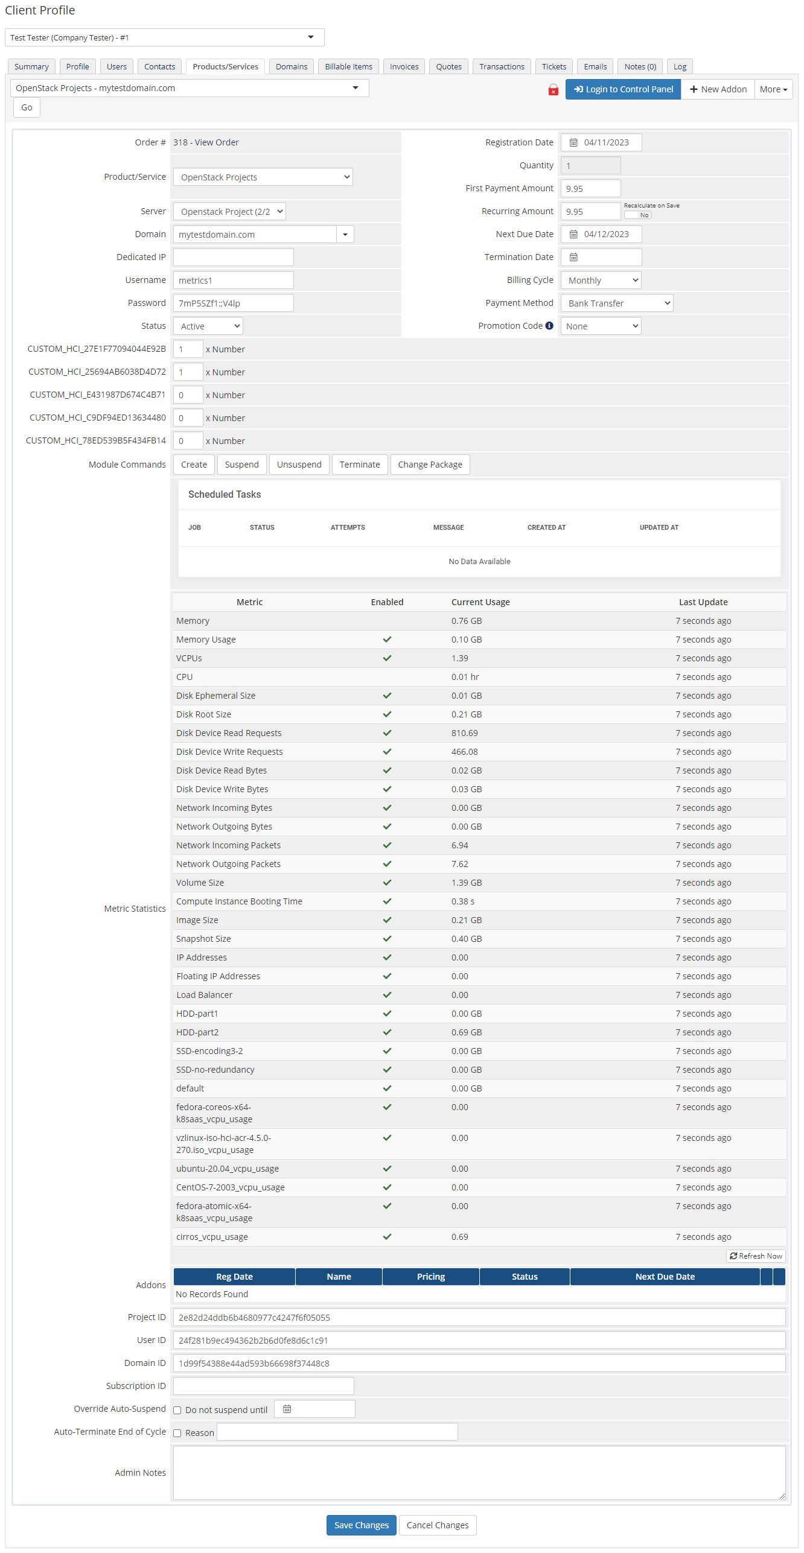Click the New Addon button

pos(718,89)
